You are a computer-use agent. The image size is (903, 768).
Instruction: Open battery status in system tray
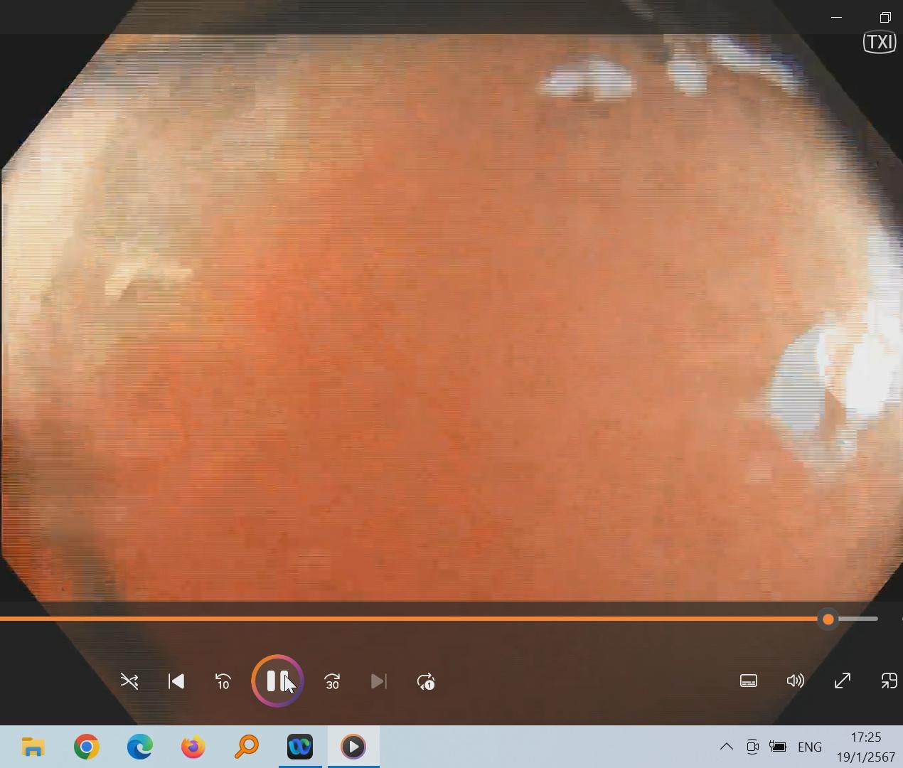(x=779, y=747)
